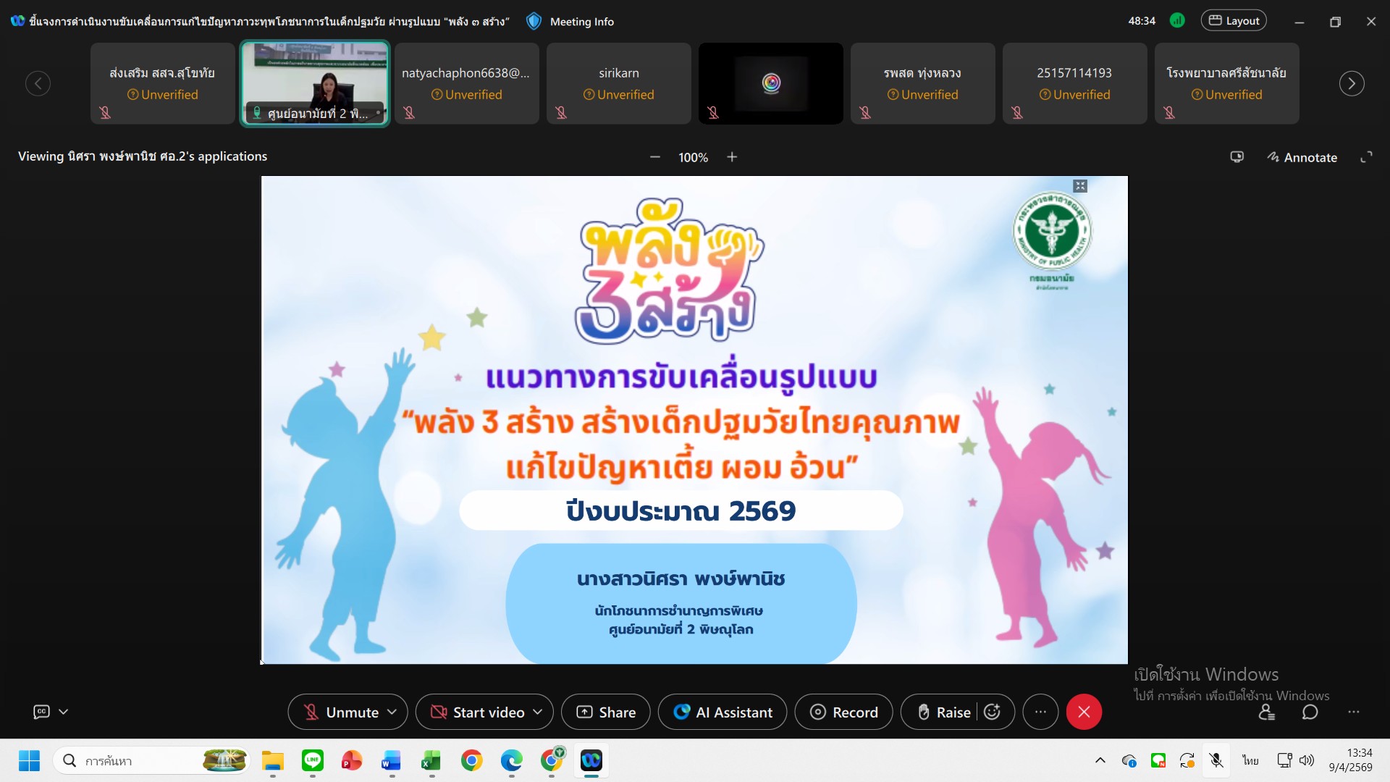The width and height of the screenshot is (1390, 782).
Task: Click the Share button
Action: [606, 712]
